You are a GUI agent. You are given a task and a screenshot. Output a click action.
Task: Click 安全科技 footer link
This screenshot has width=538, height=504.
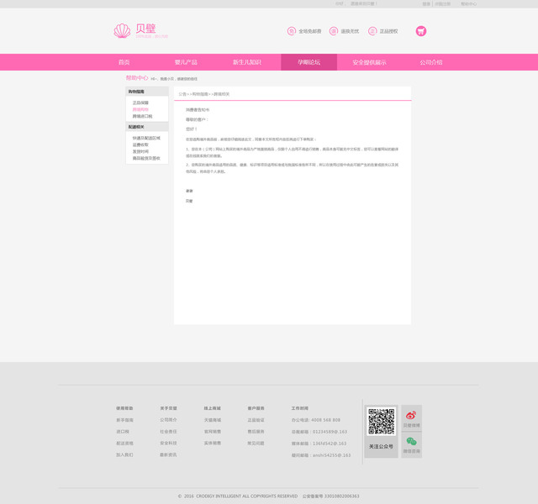(x=168, y=444)
